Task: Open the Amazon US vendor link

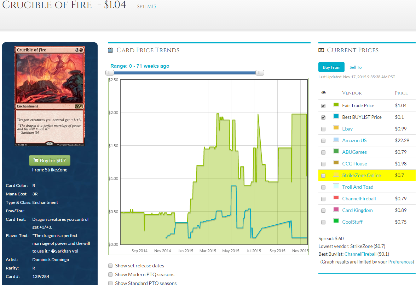Action: (354, 140)
